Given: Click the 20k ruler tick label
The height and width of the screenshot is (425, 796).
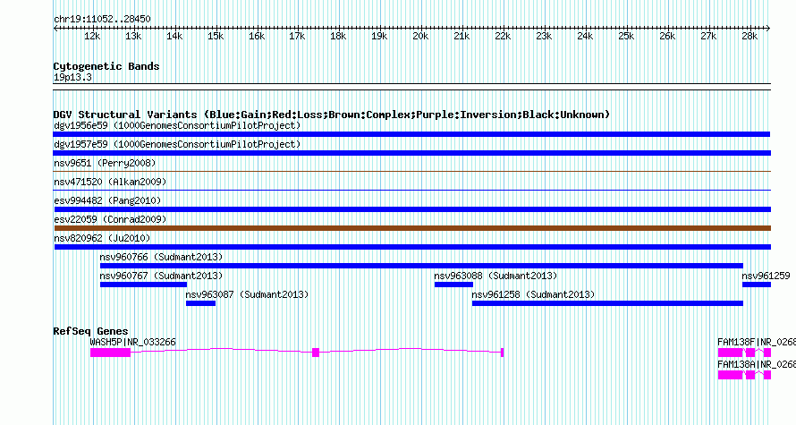Looking at the screenshot, I should 420,37.
